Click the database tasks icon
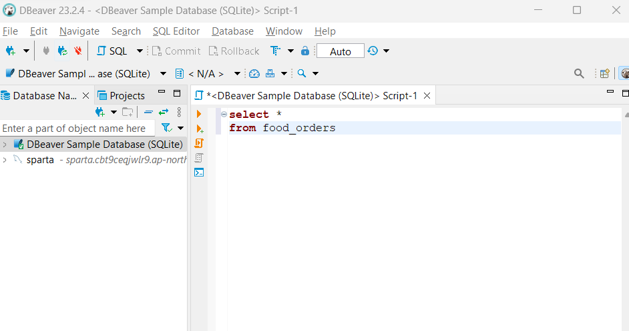Screen dimensions: 629x331 coord(270,74)
